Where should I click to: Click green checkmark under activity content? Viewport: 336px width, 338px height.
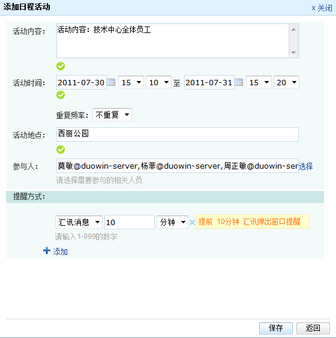coord(61,66)
